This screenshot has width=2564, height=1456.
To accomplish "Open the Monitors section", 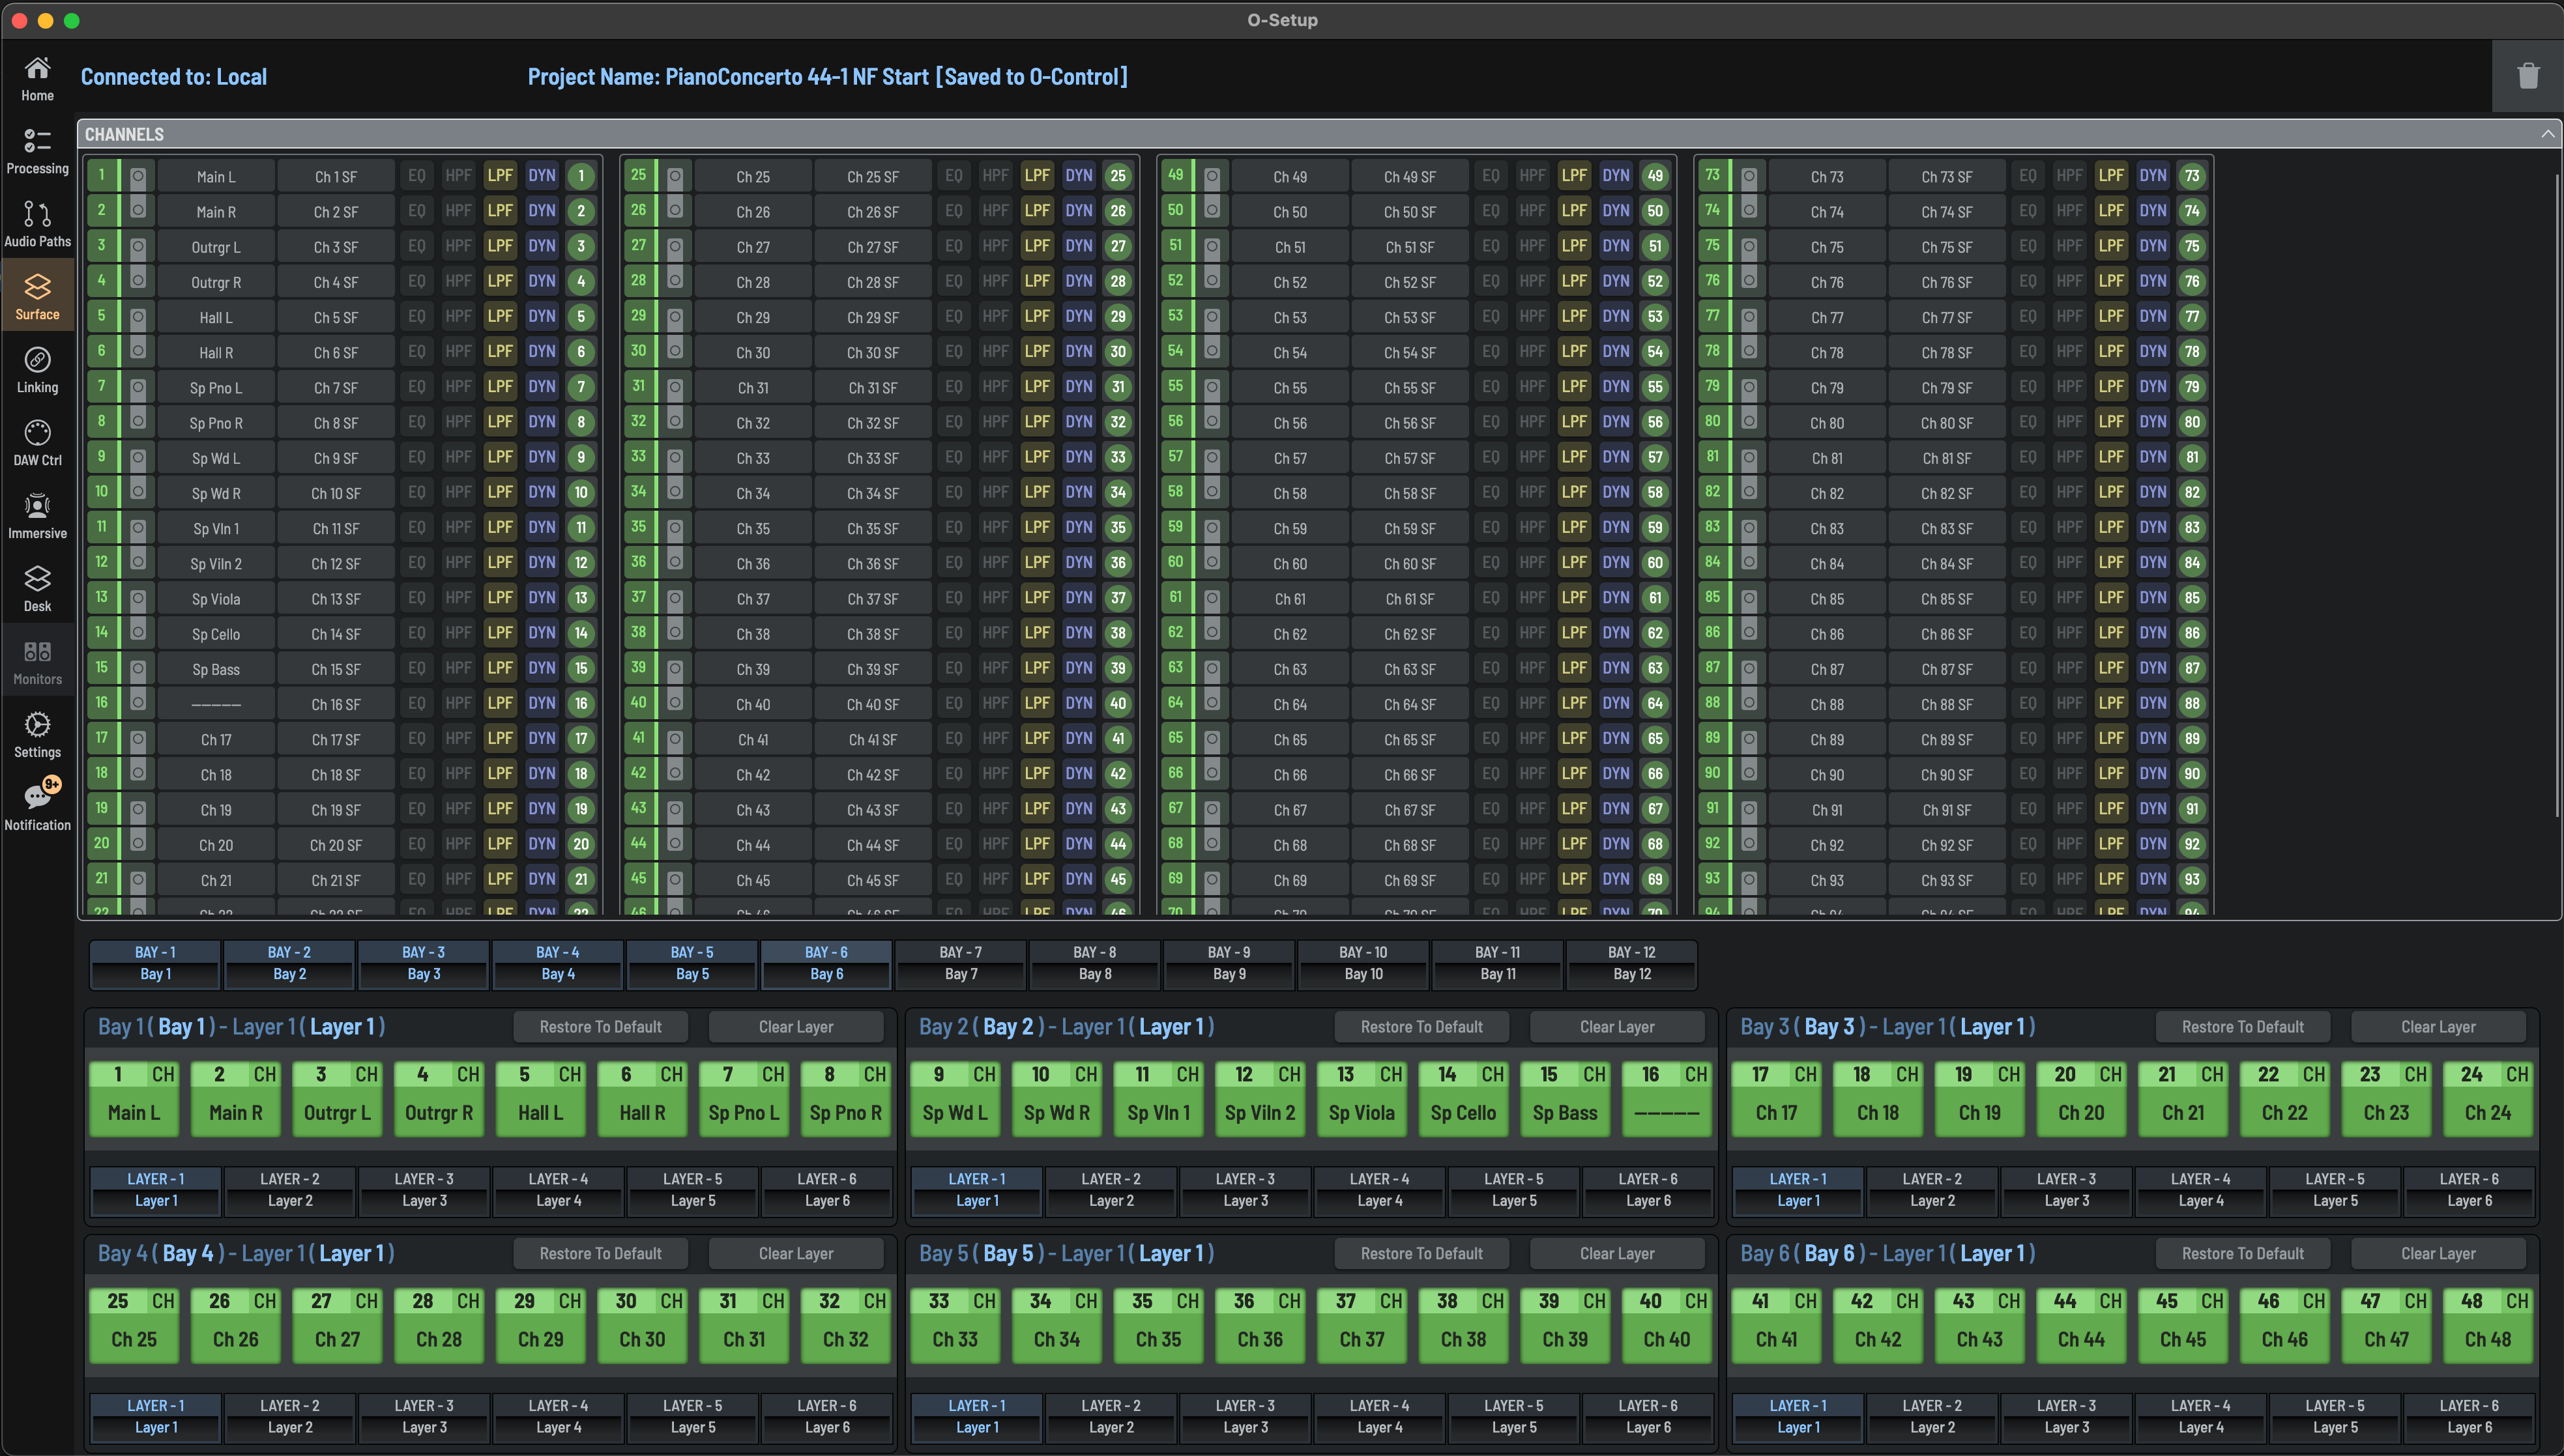I will (37, 662).
